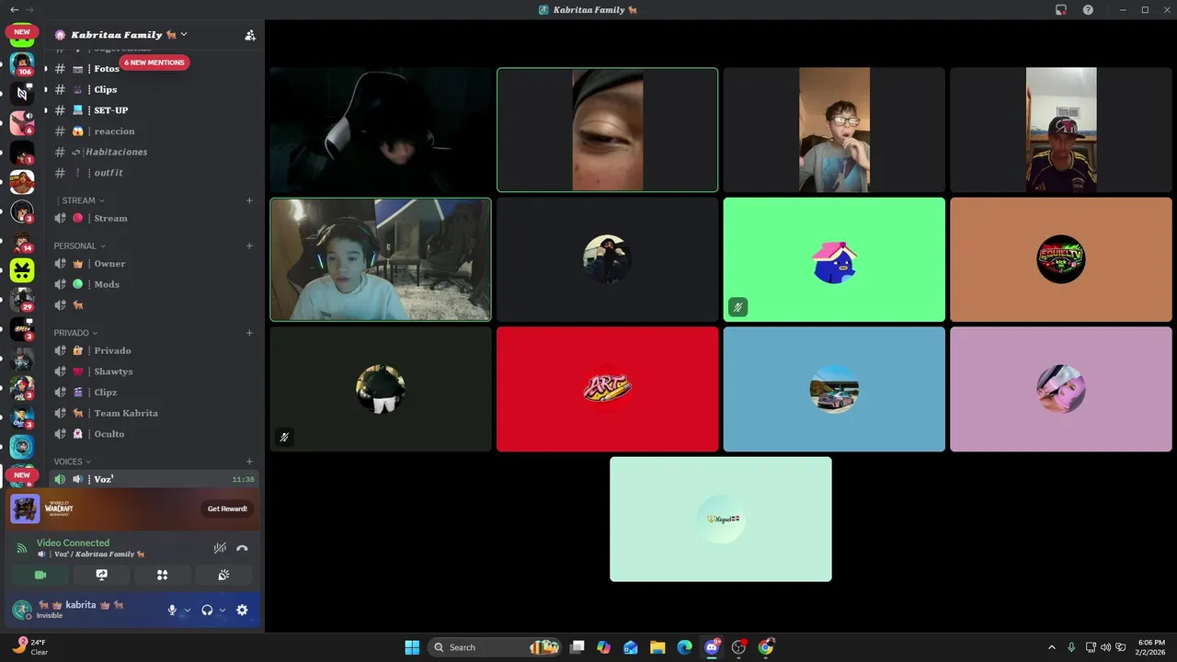Mute the microphone in the user panel
1177x662 pixels.
click(172, 610)
